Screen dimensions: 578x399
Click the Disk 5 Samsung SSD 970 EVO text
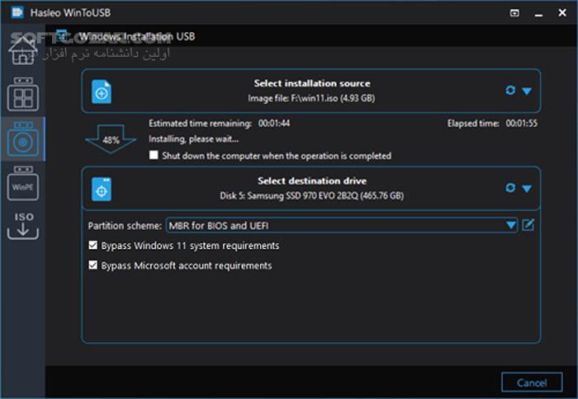coord(312,195)
